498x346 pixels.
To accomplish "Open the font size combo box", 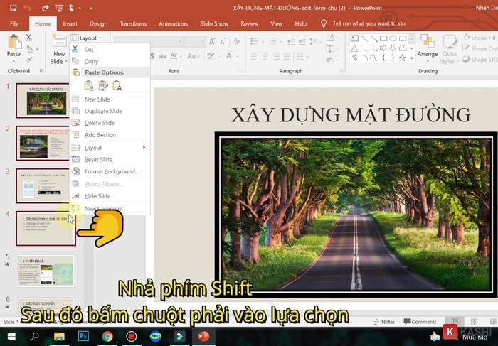I will pos(195,41).
